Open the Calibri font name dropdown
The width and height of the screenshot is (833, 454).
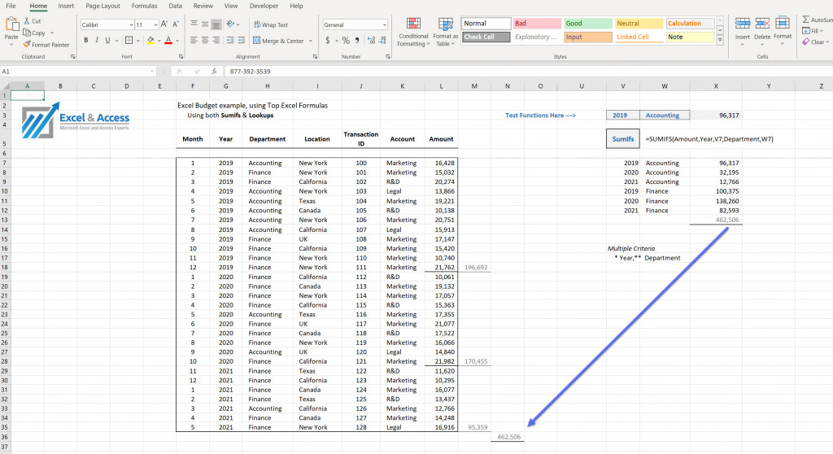pyautogui.click(x=131, y=25)
